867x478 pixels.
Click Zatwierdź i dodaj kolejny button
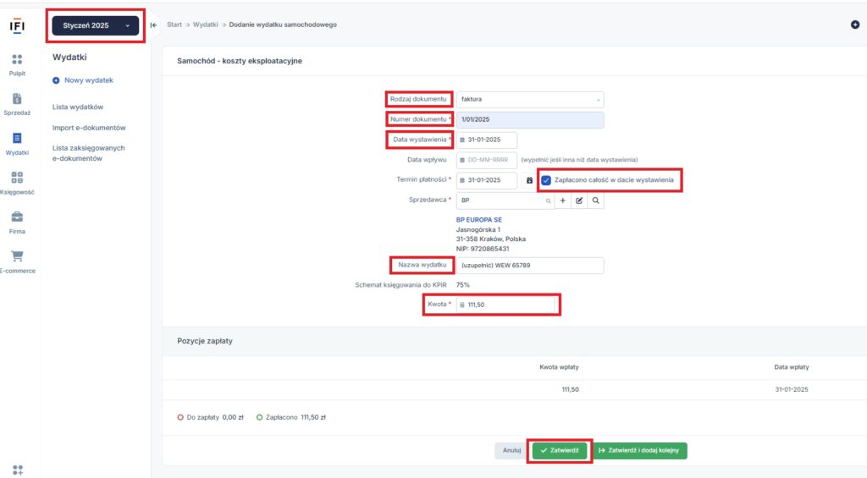coord(639,451)
